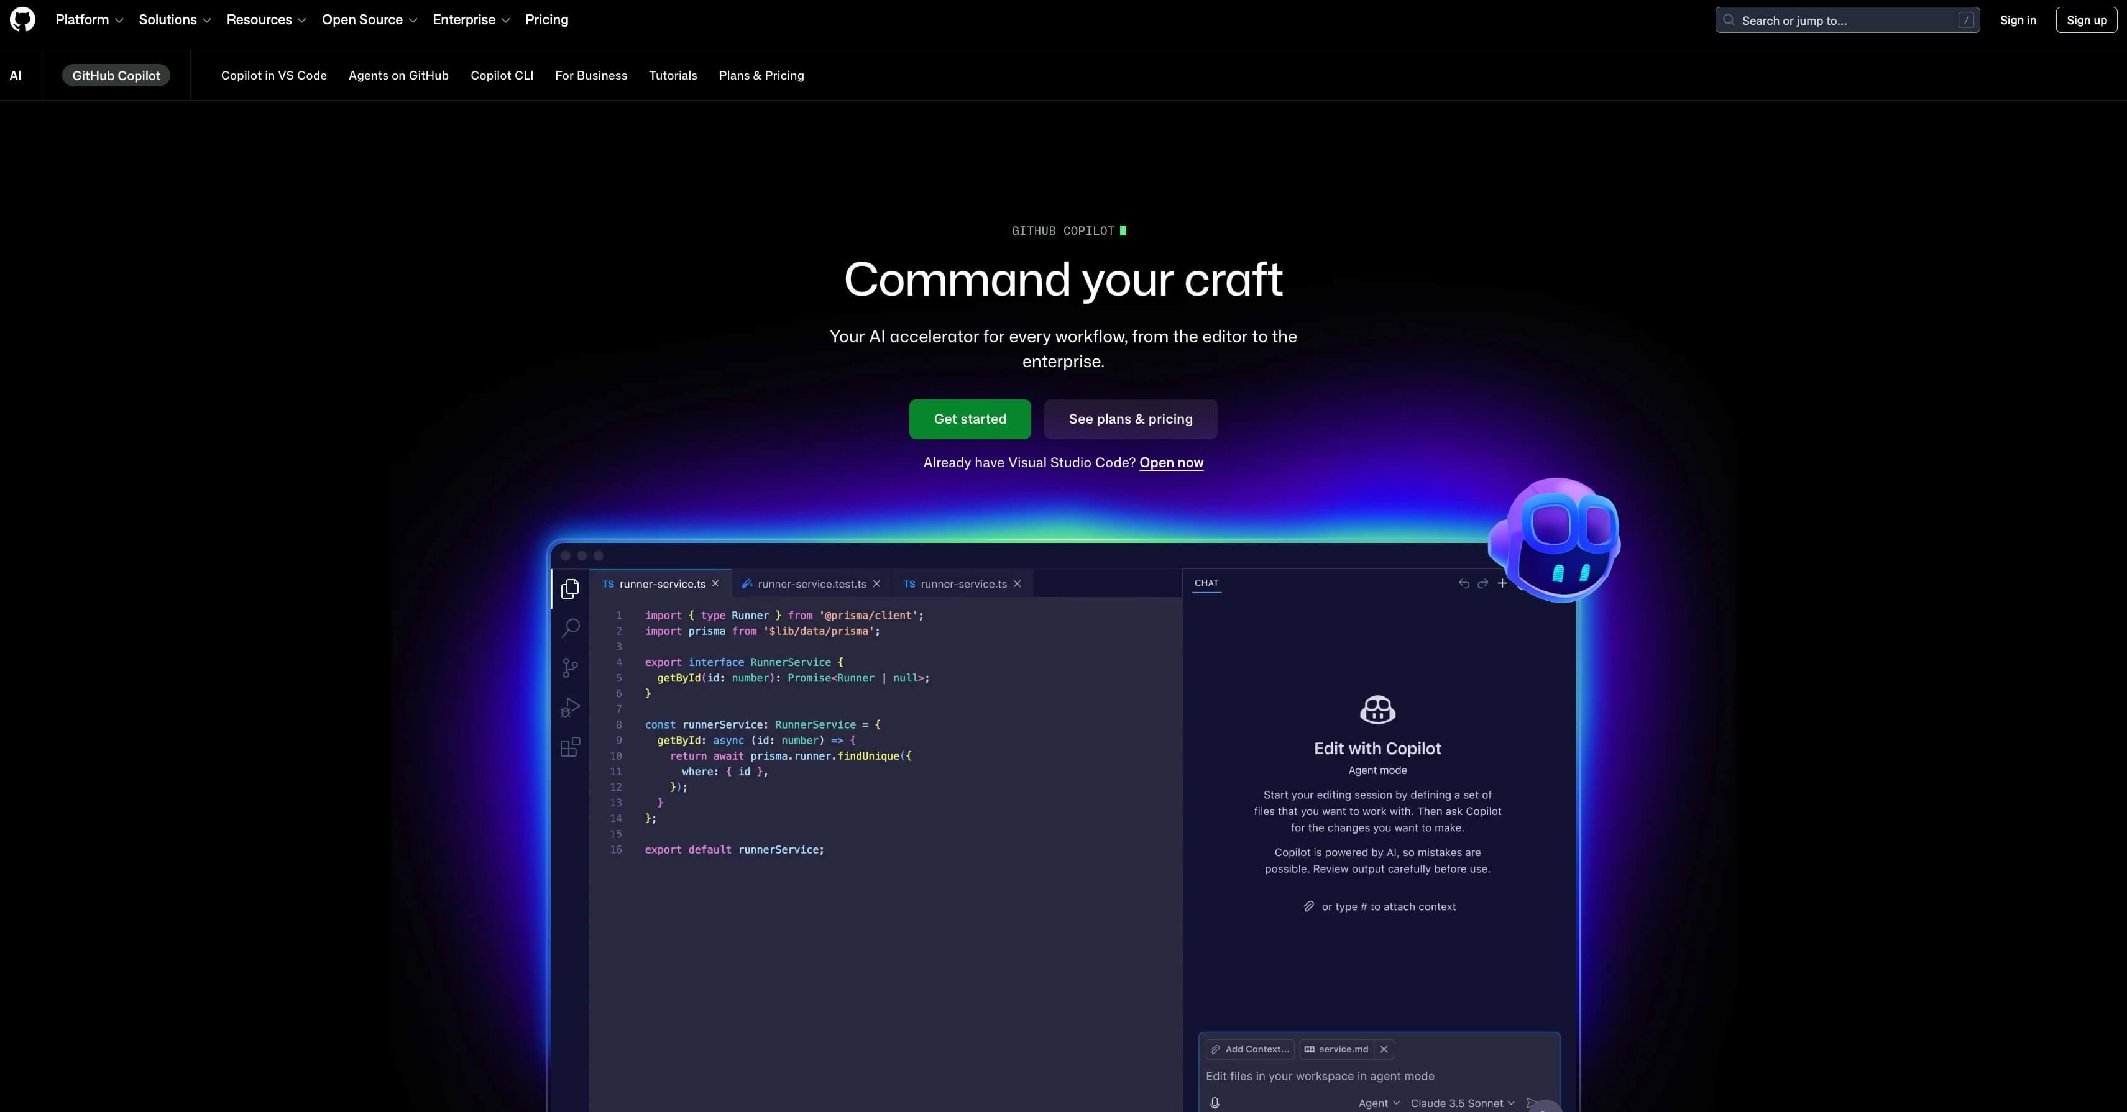Click code line 'export interface RunnerService {'
Viewport: 2127px width, 1112px height.
click(744, 662)
